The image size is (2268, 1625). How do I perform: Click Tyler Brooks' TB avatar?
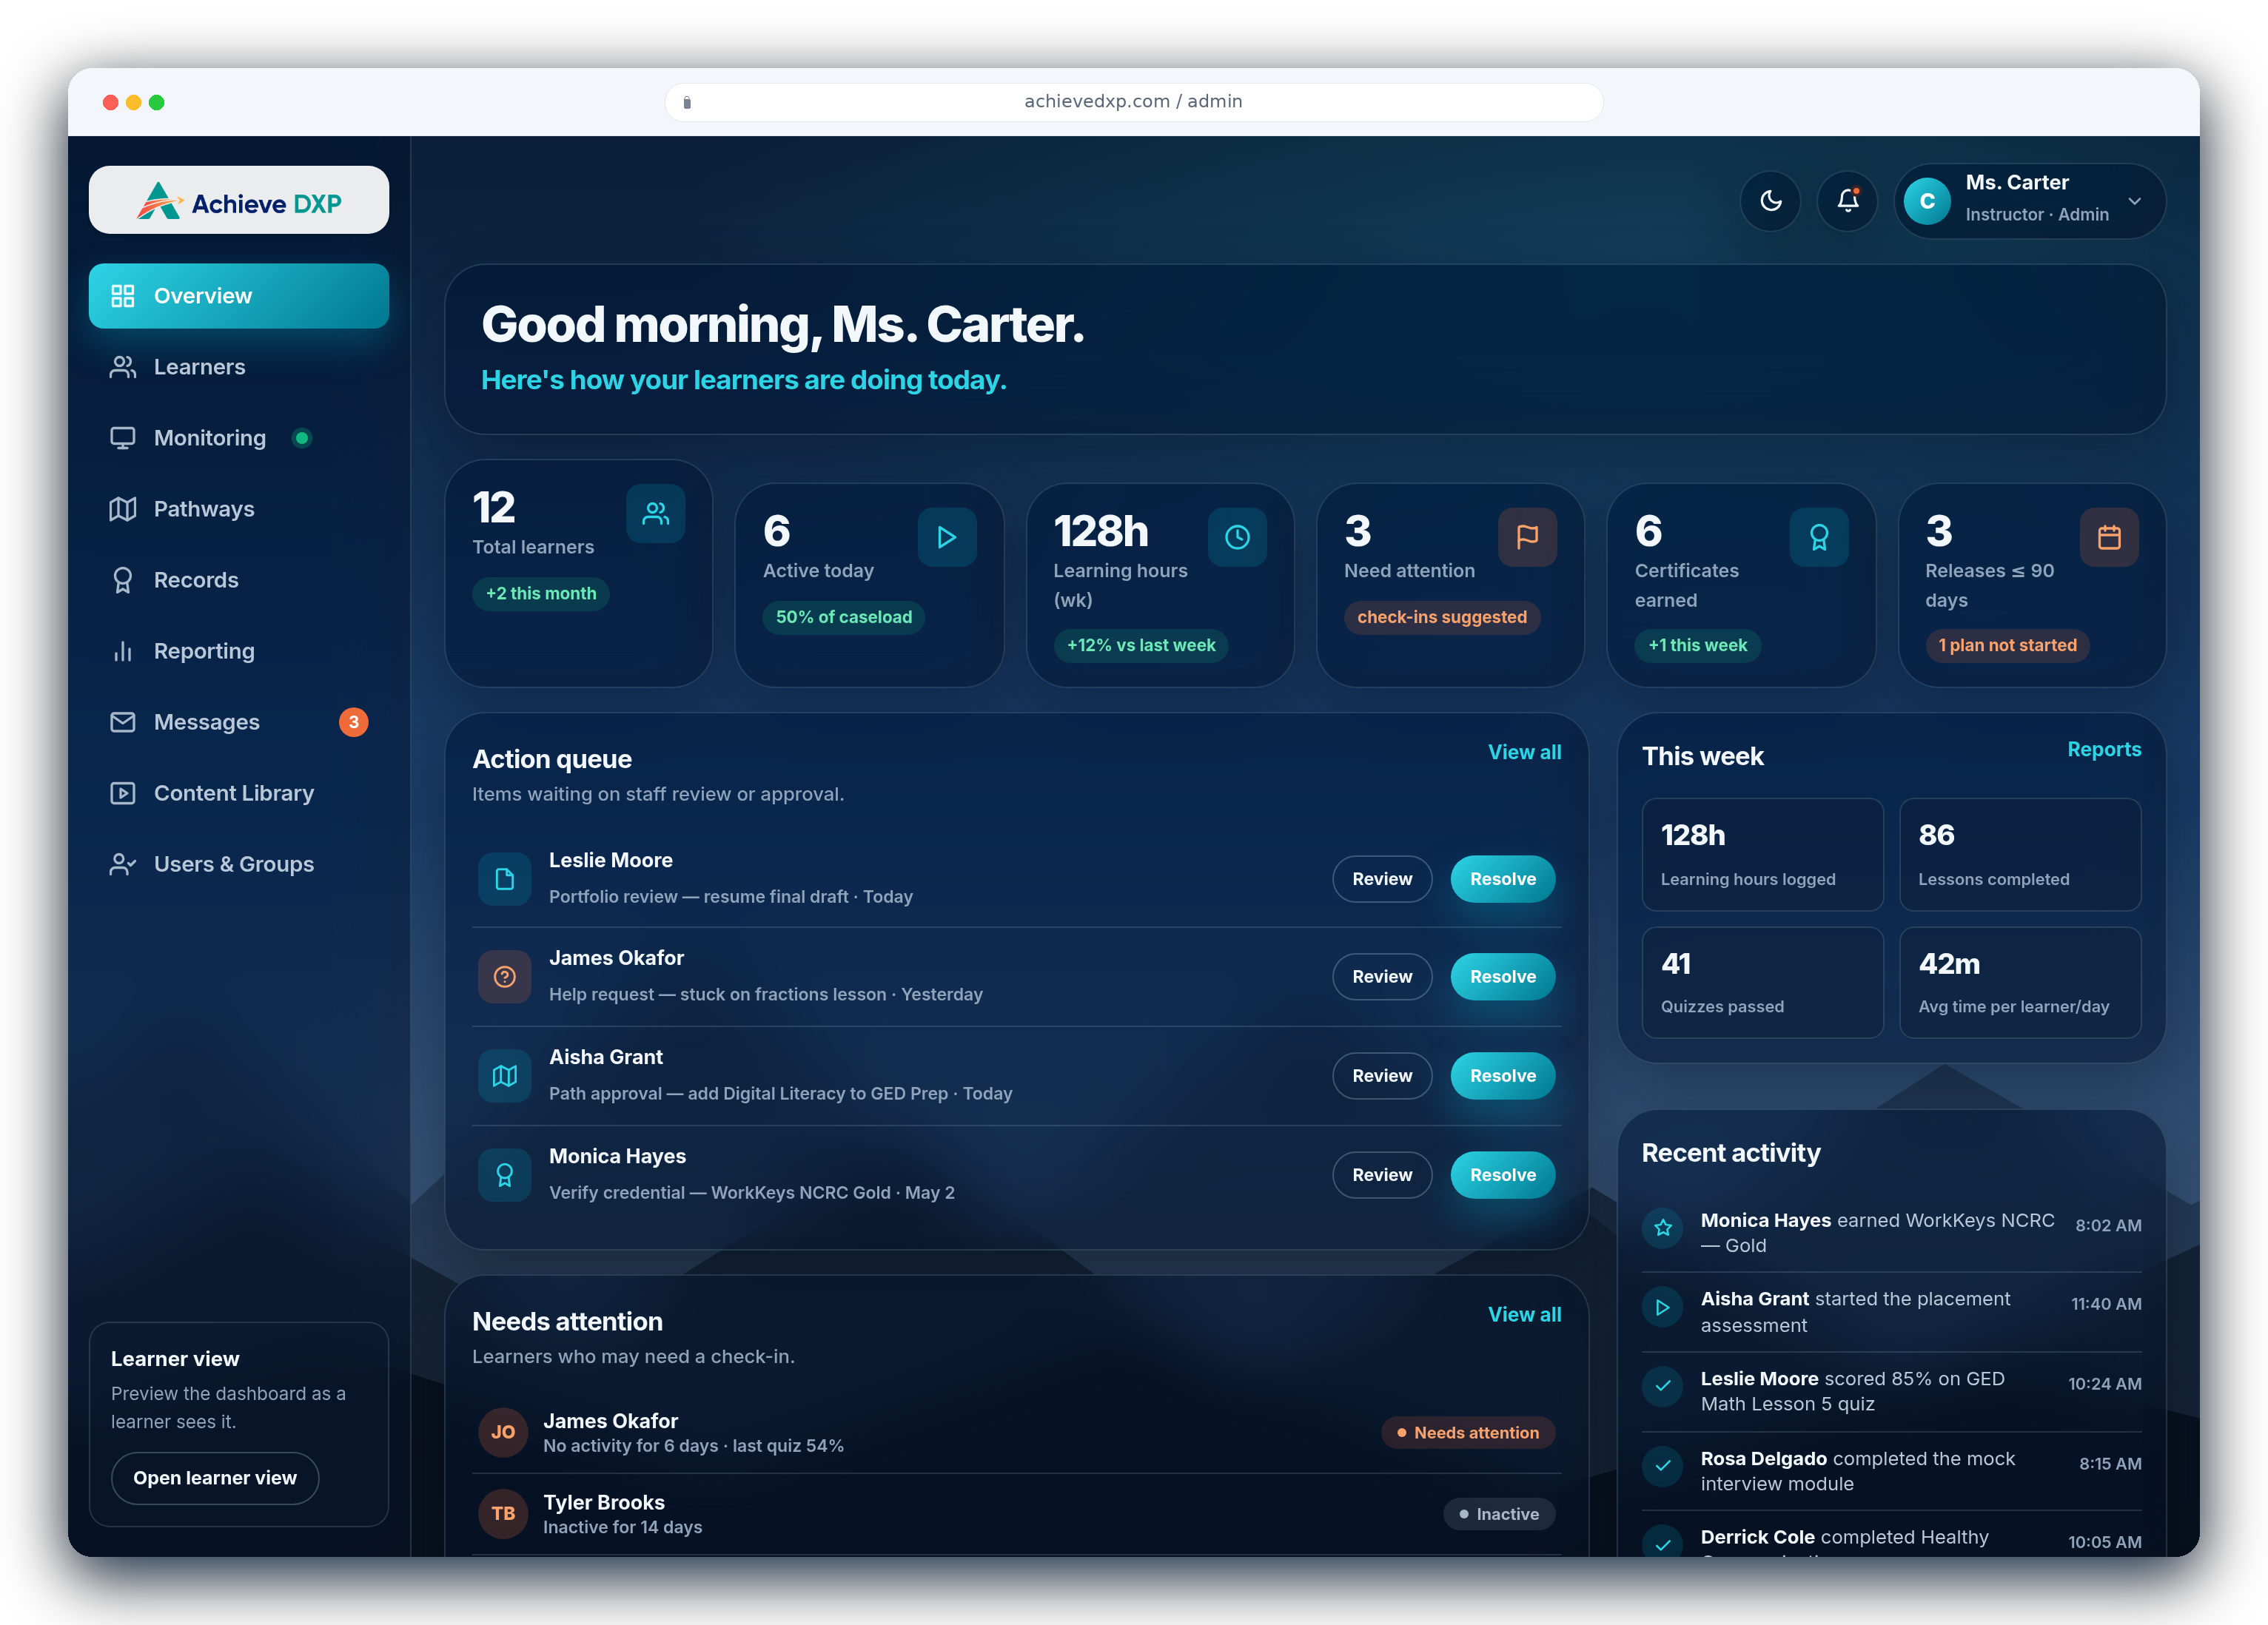[x=503, y=1514]
